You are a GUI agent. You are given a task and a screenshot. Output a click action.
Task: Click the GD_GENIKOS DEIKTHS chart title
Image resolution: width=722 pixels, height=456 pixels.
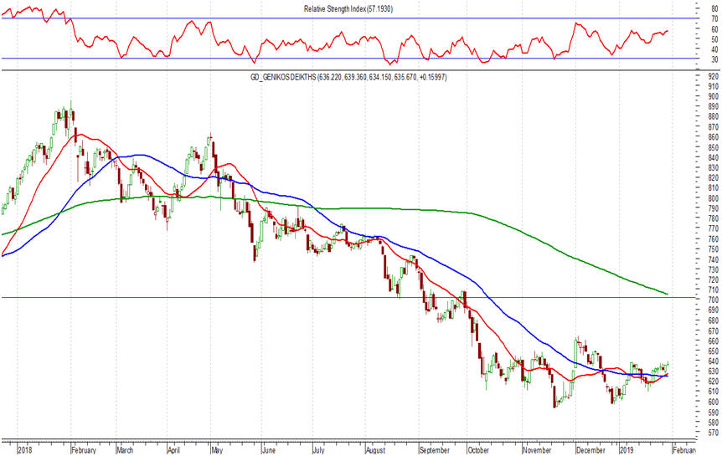348,77
